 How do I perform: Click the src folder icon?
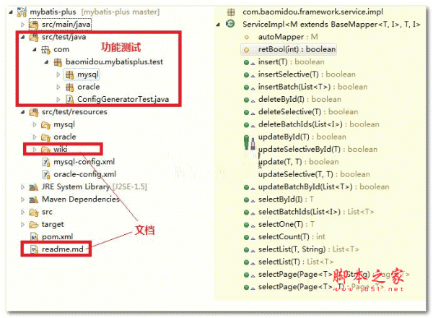[x=34, y=212]
